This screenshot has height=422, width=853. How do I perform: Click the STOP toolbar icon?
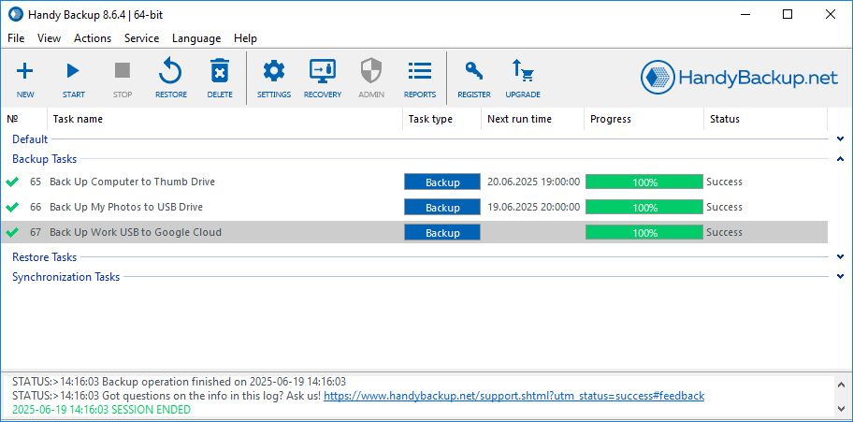click(123, 71)
